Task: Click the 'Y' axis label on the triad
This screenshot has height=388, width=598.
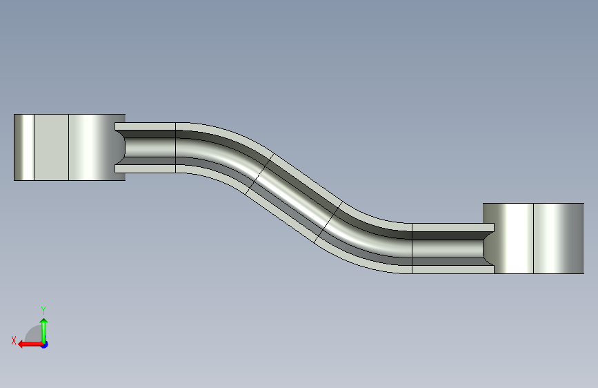Action: (43, 310)
